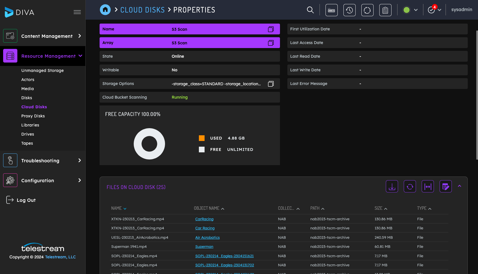Click the DIVA logo
Screen dimensions: 478x274
[19, 12]
